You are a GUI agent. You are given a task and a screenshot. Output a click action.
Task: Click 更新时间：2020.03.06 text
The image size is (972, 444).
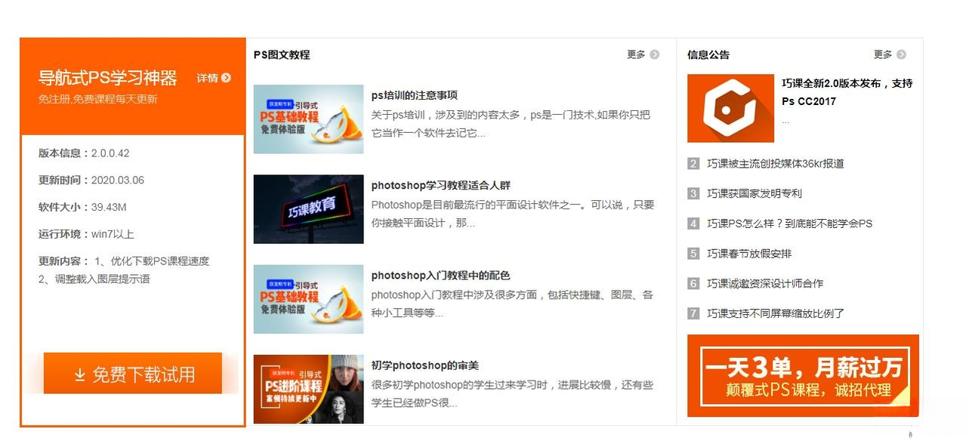click(91, 180)
